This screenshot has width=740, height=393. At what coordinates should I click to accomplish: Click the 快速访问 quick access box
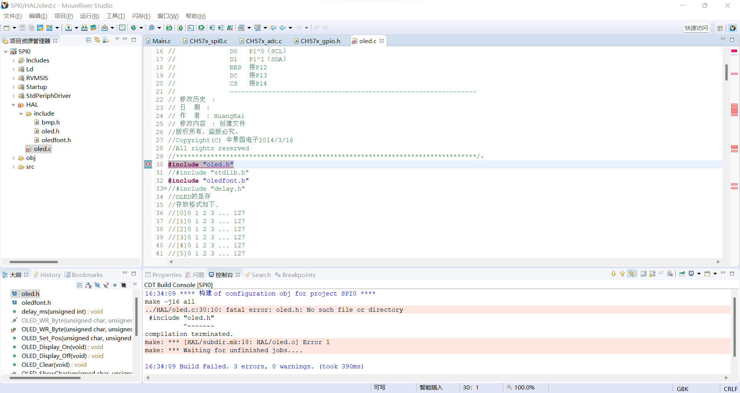696,28
